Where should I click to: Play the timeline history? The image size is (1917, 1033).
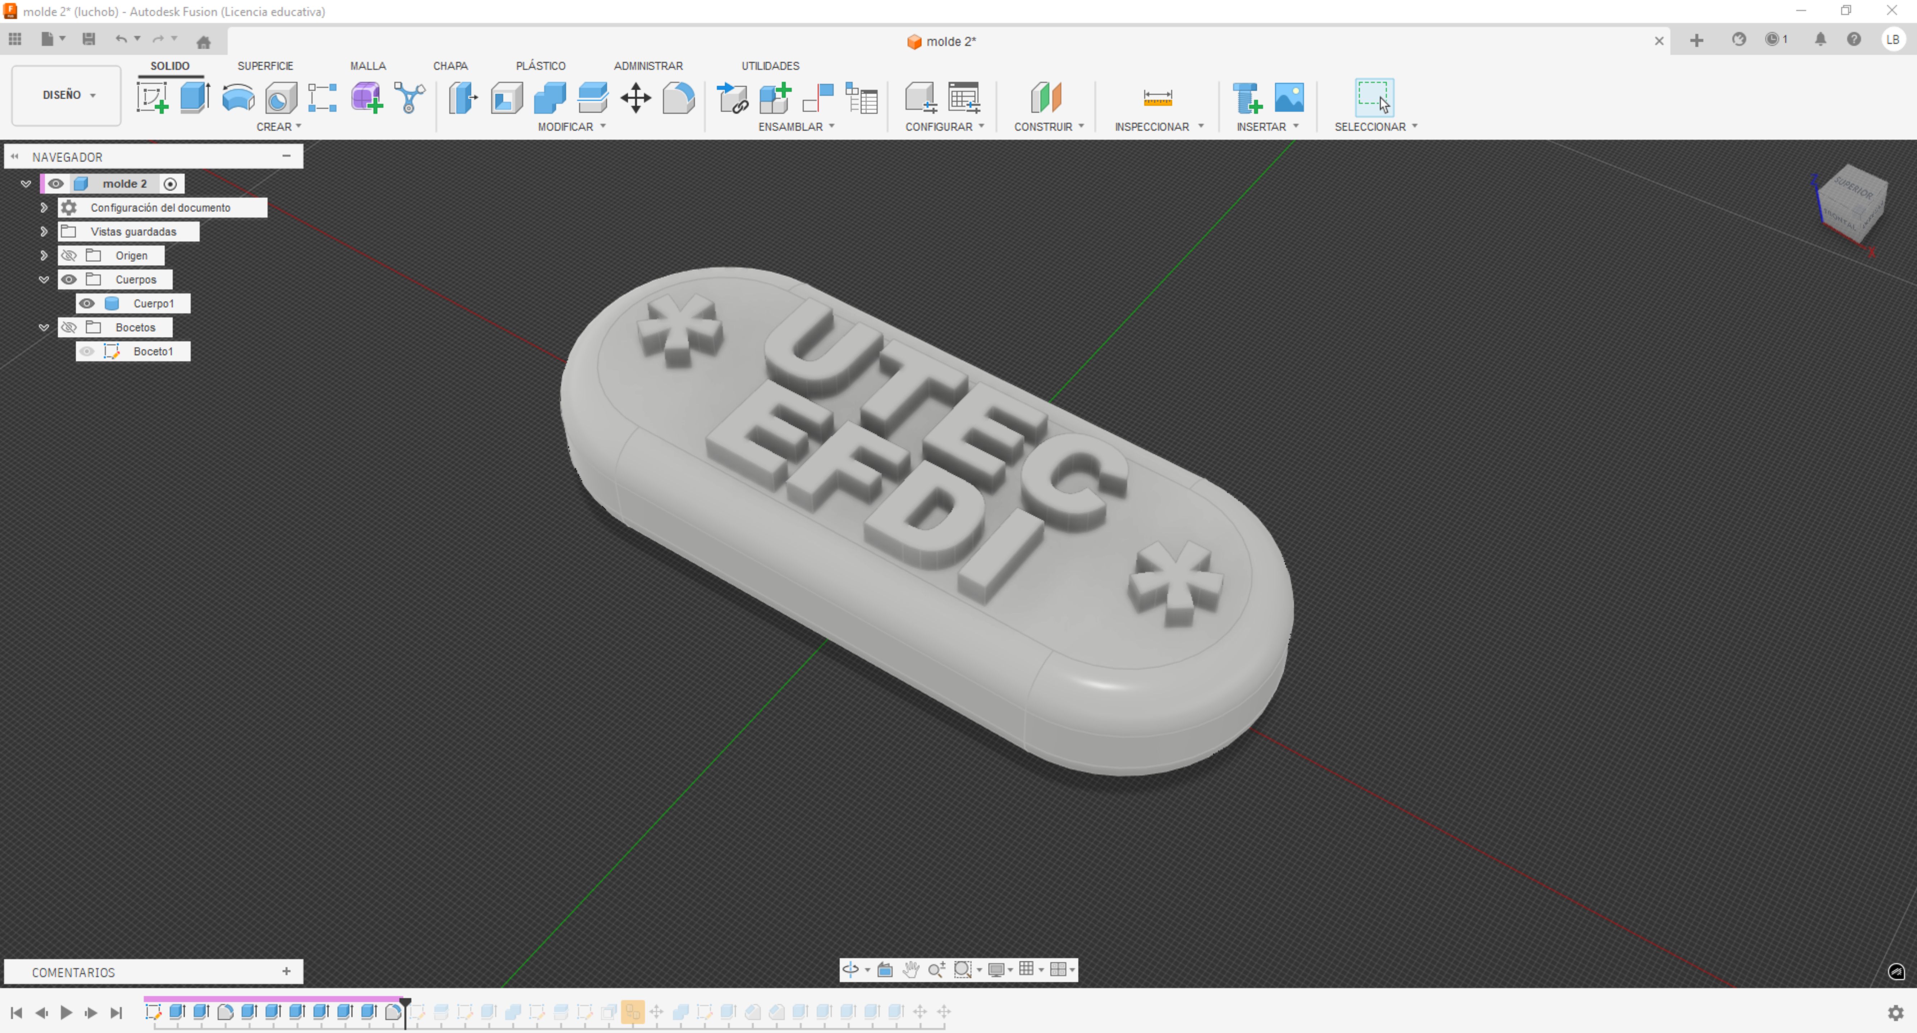(66, 1012)
